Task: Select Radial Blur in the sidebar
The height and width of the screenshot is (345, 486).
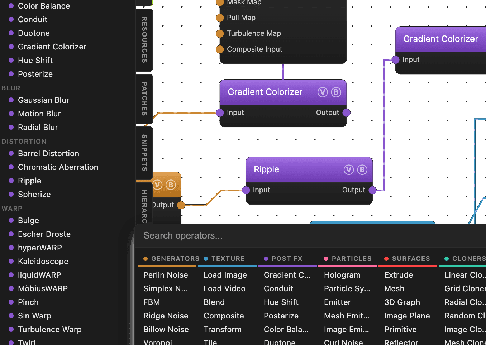Action: tap(38, 128)
